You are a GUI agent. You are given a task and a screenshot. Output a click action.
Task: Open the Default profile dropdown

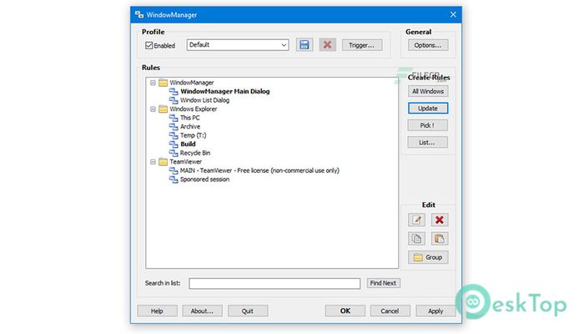[238, 45]
